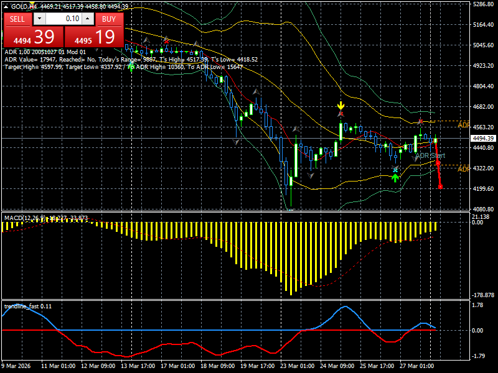Click the GOLD,H4 chart title text
The width and height of the screenshot is (498, 373).
tap(25, 6)
